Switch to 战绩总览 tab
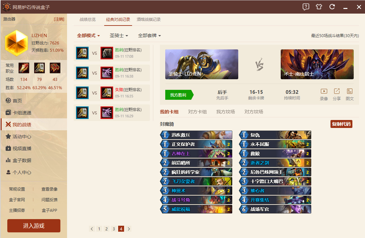The image size is (365, 238). (x=88, y=20)
